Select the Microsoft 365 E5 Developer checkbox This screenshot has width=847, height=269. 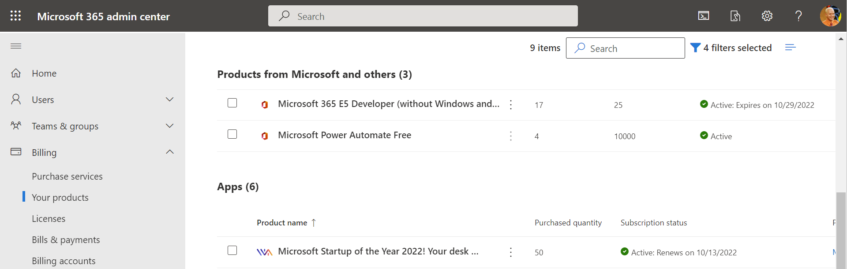232,103
